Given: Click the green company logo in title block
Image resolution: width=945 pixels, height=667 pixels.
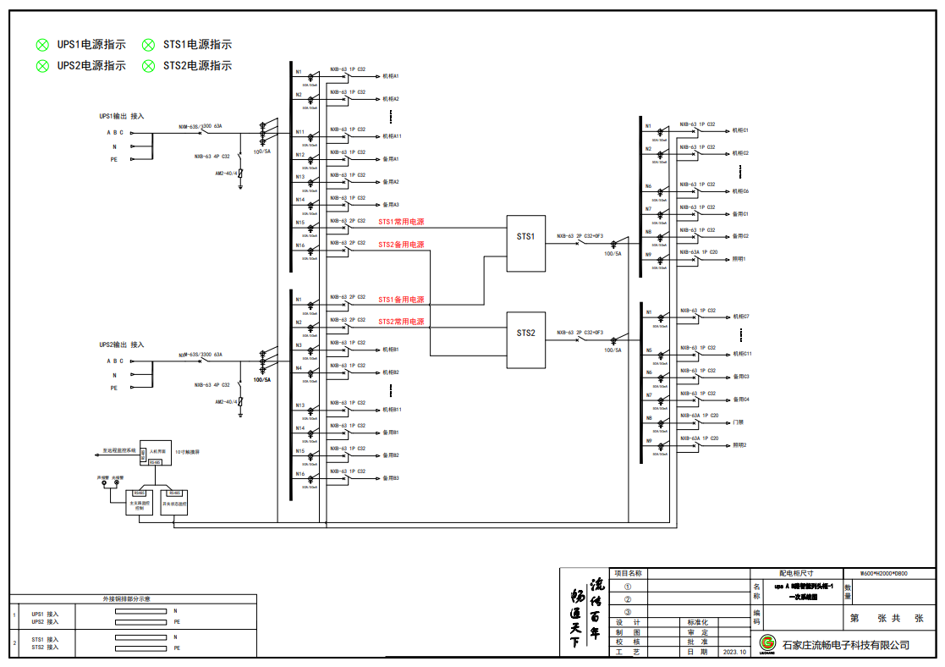Looking at the screenshot, I should pos(767,644).
